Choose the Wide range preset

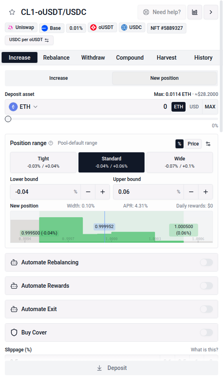pos(180,162)
